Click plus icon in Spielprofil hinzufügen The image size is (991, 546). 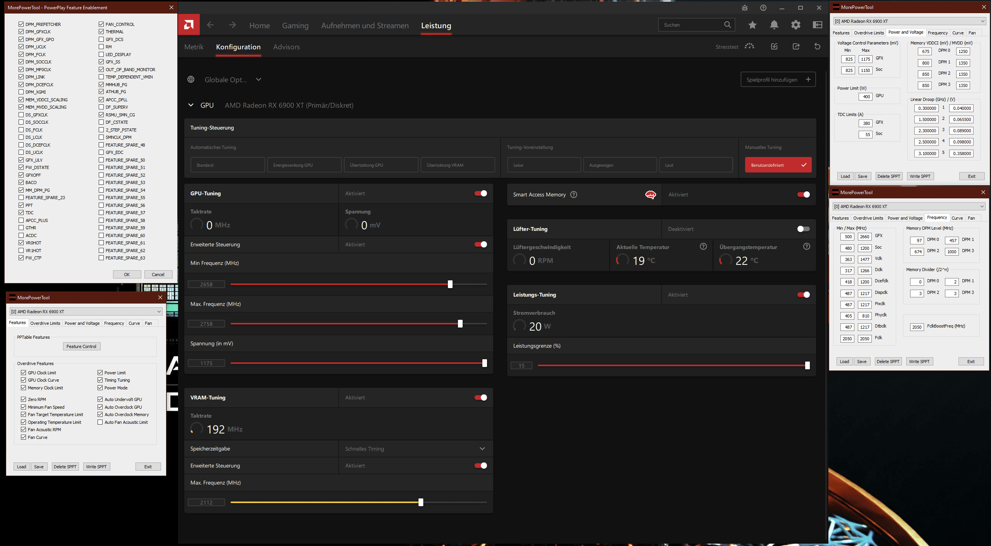[x=808, y=79]
